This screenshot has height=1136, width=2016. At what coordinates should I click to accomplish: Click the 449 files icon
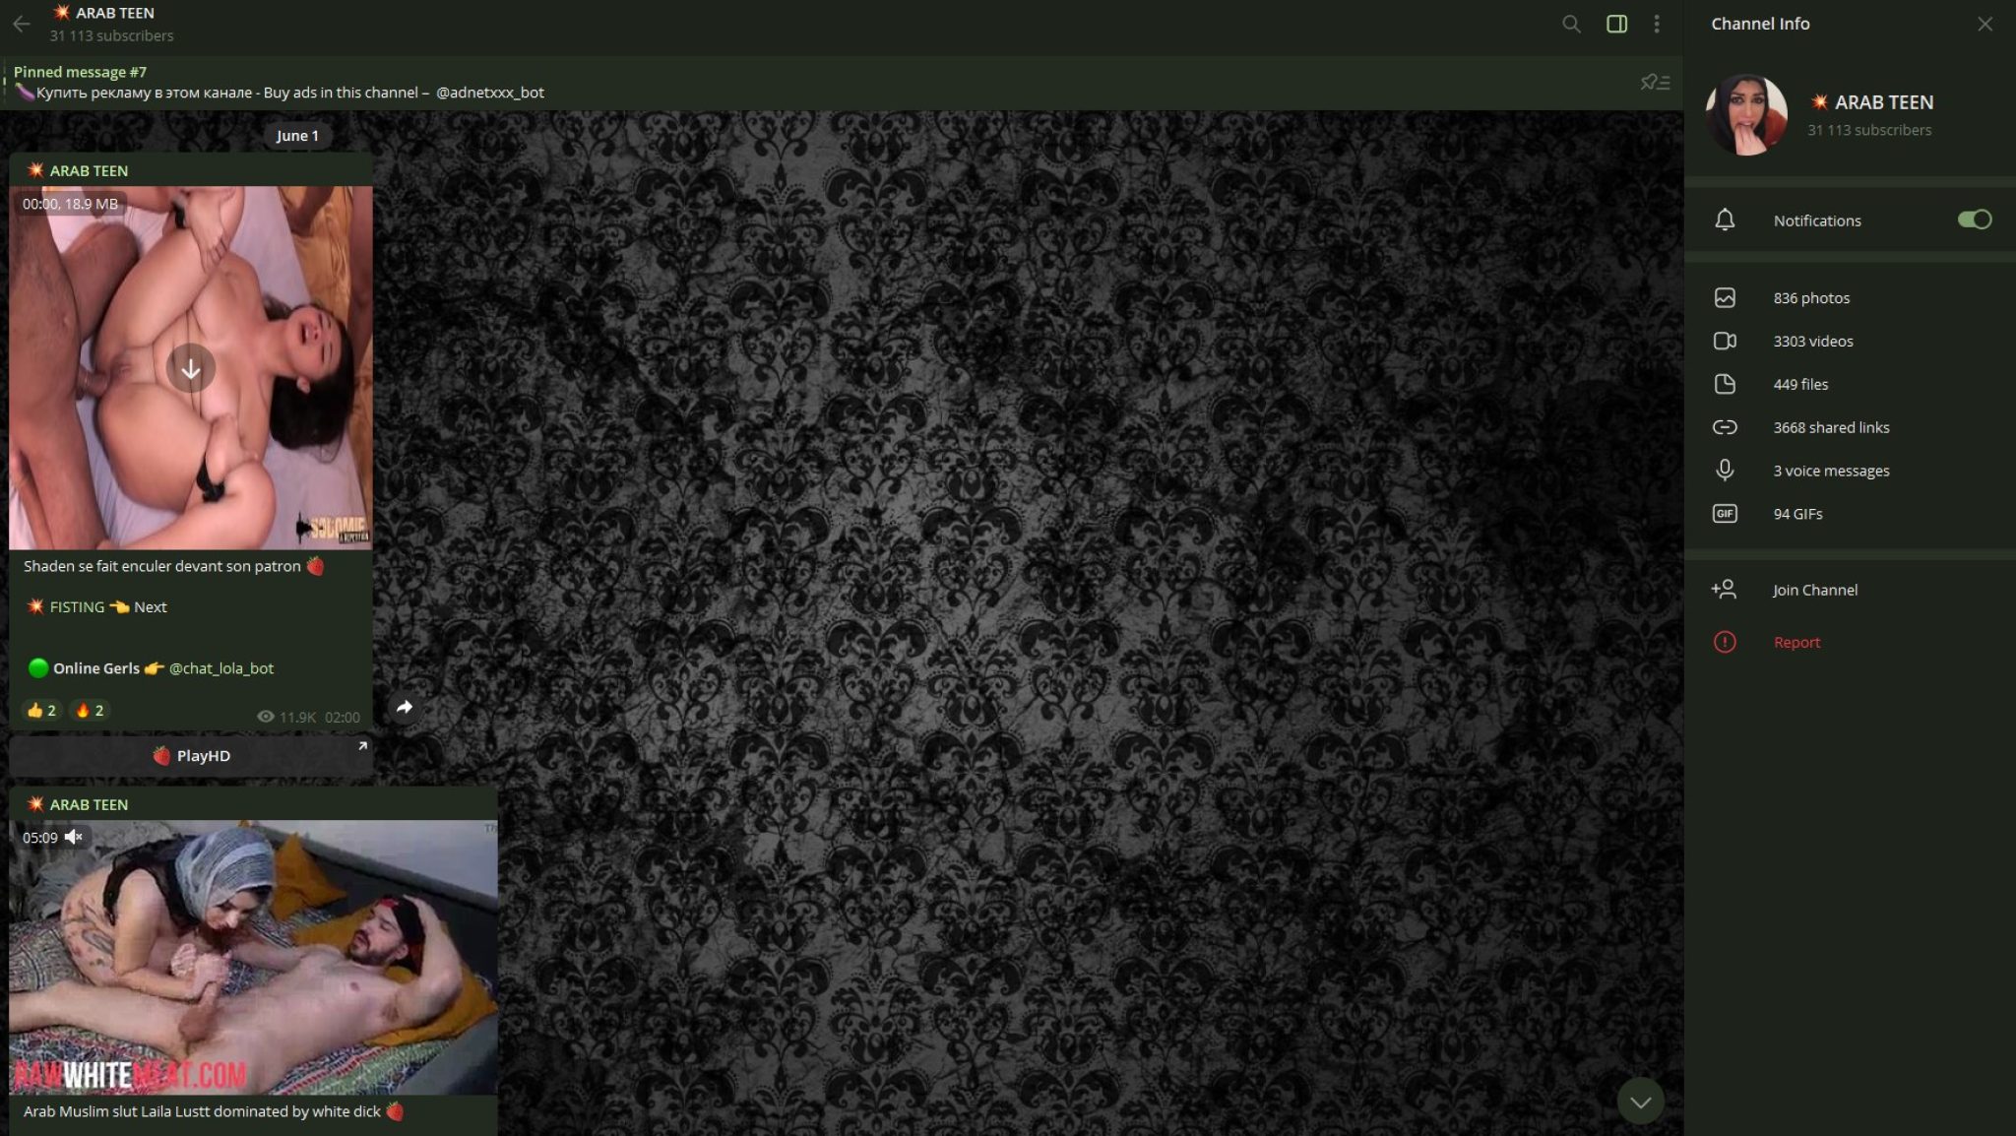1725,384
